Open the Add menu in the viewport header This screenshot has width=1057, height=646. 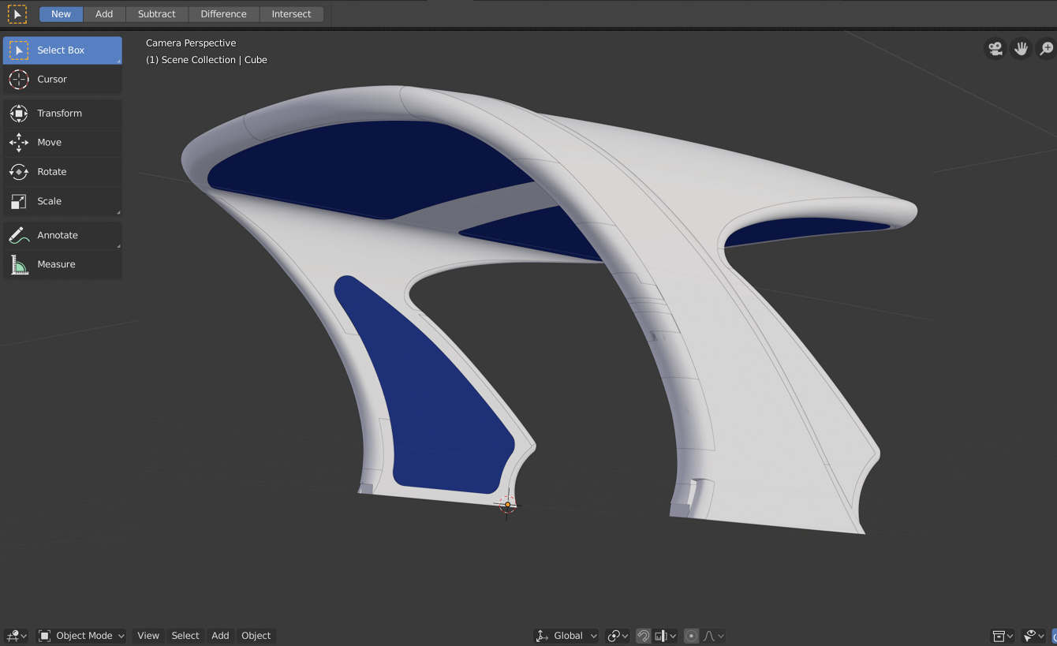pos(220,636)
